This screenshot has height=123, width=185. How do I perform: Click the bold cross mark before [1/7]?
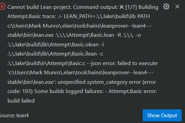[122, 7]
